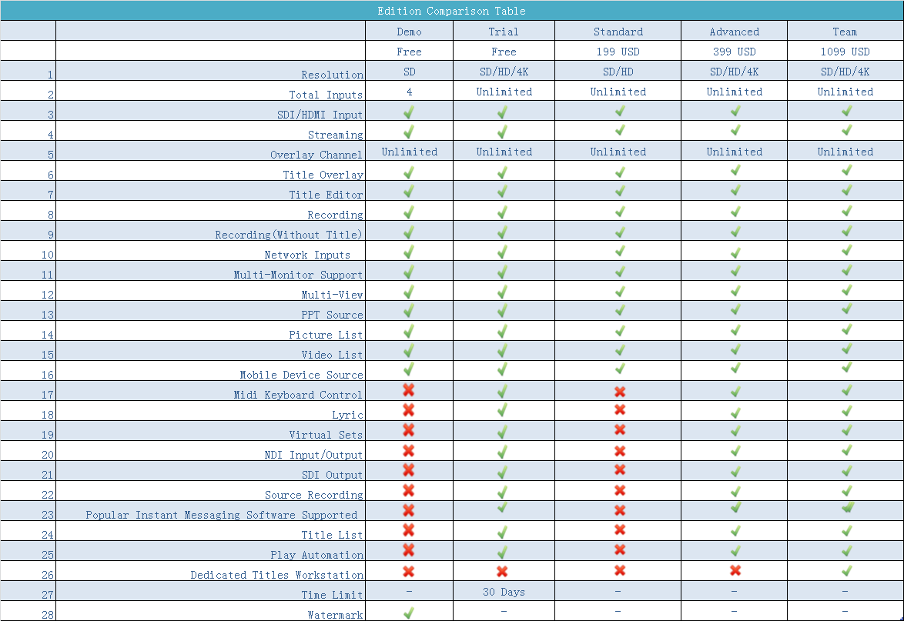Click Standard's red cross for NDI Input/Output
The image size is (904, 621).
[x=619, y=451]
